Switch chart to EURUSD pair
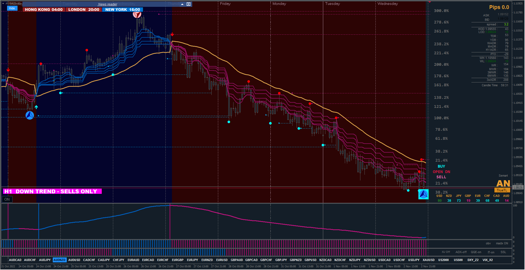 222,260
